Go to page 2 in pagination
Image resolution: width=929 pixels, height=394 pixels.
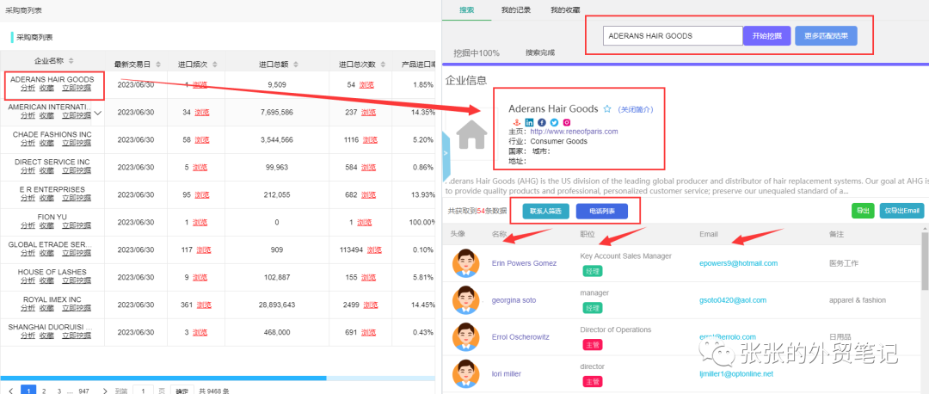[44, 391]
